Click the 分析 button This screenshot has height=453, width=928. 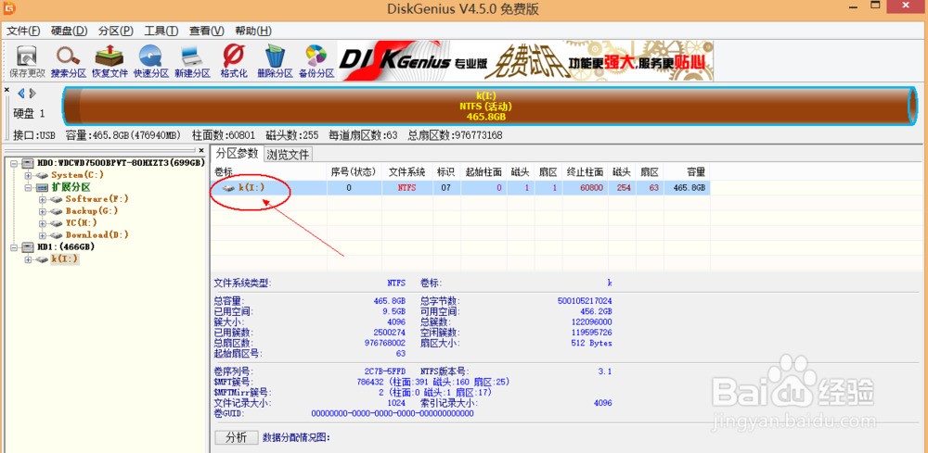click(237, 437)
